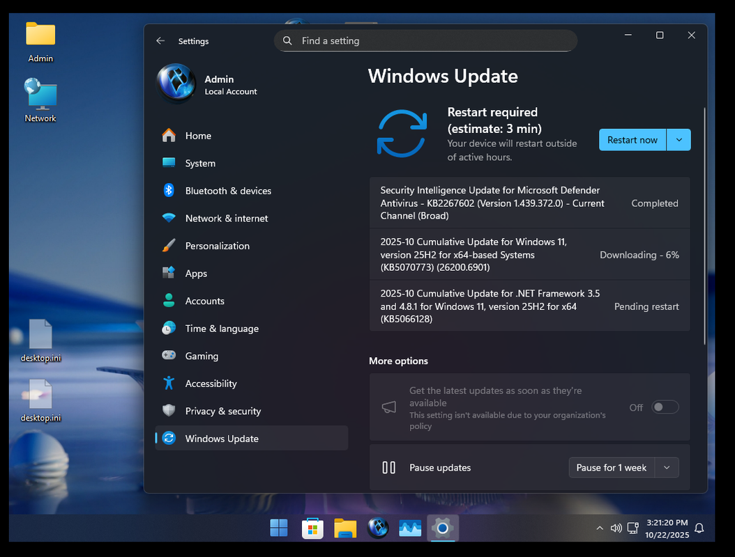
Task: Click the taskbar clock and date
Action: [667, 528]
